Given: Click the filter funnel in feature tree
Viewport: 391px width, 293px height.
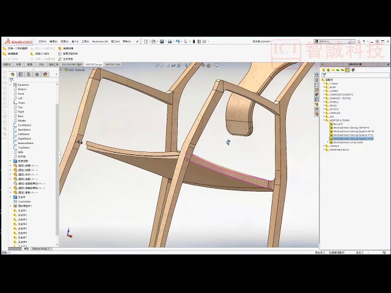Looking at the screenshot, I should tap(11, 80).
